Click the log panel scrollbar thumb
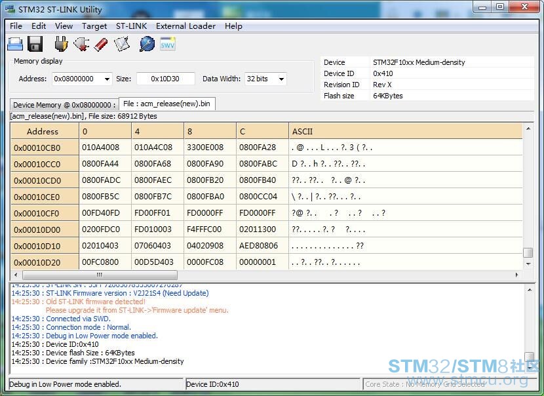544x396 pixels. (x=530, y=357)
